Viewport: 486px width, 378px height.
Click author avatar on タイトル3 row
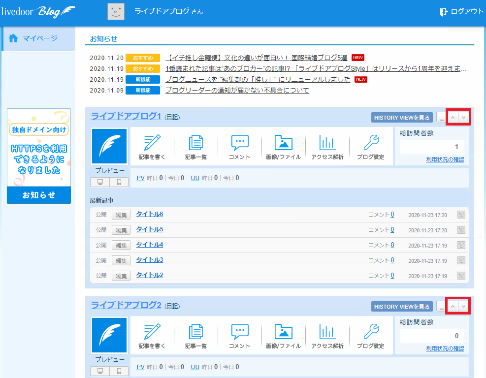461,260
